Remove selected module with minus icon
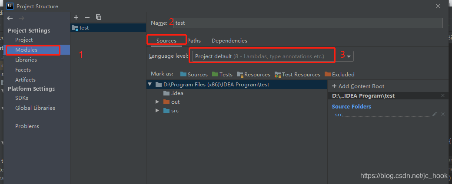The width and height of the screenshot is (452, 184). click(x=87, y=17)
